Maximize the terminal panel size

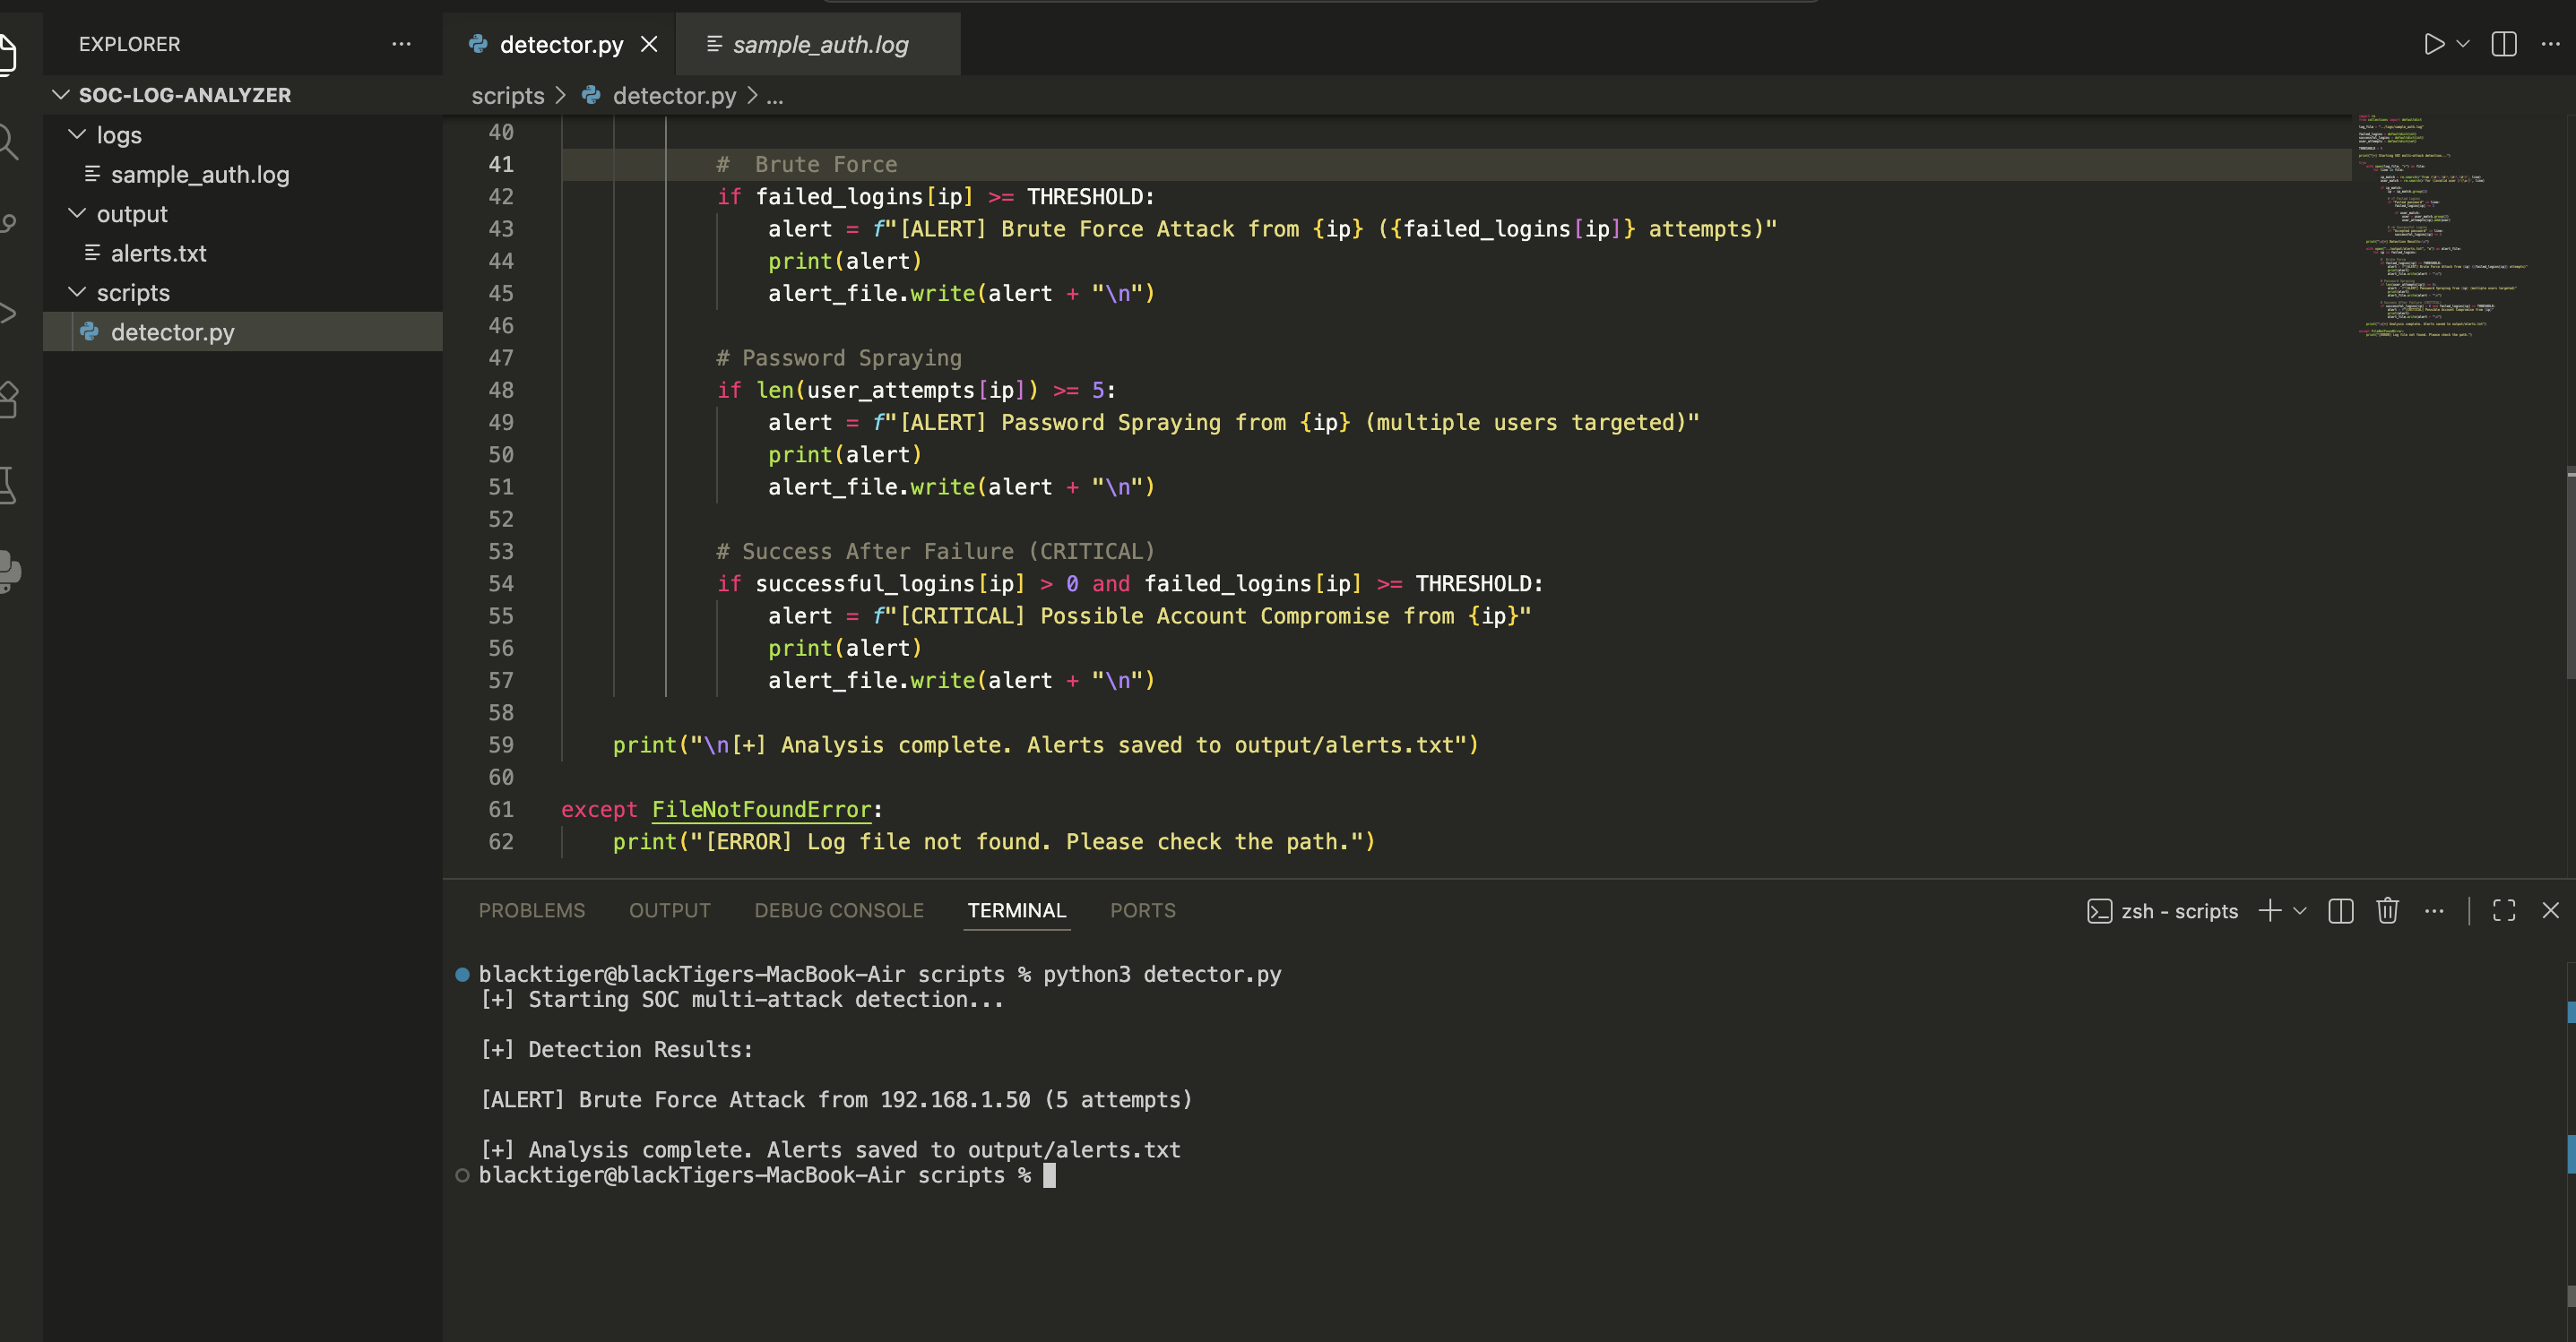pos(2503,910)
